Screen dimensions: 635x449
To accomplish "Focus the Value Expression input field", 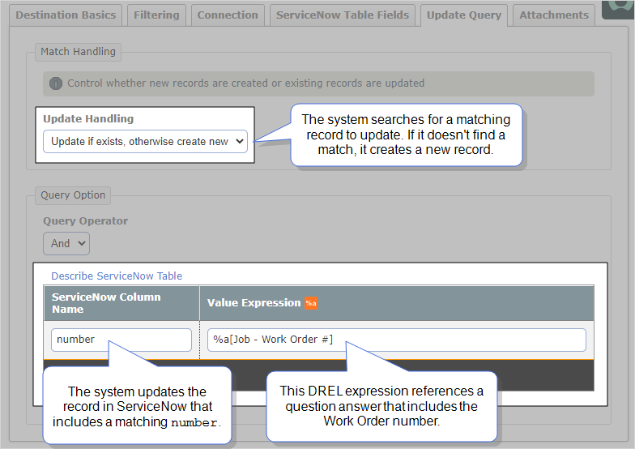I will click(397, 340).
